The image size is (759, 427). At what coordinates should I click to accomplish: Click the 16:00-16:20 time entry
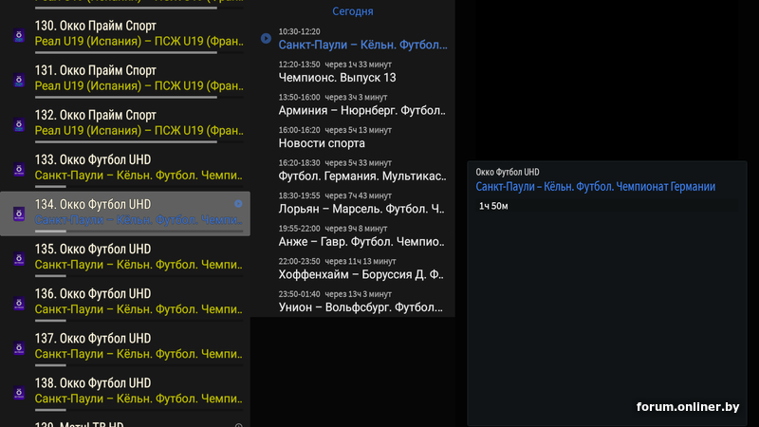299,130
